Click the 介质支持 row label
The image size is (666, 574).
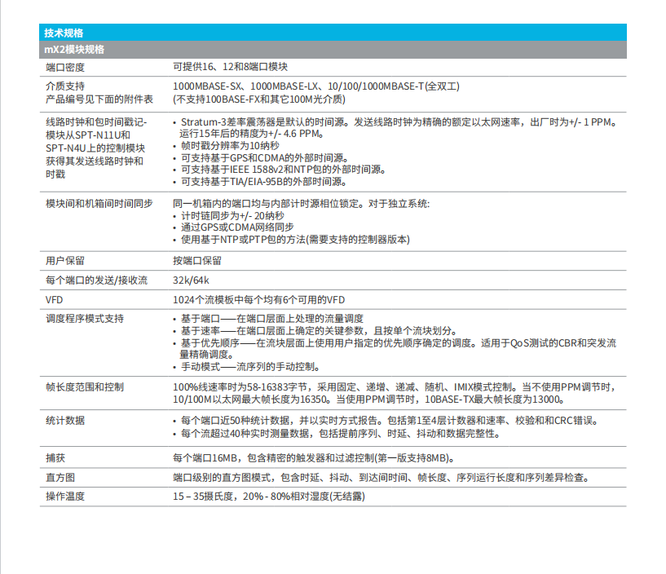coord(65,86)
